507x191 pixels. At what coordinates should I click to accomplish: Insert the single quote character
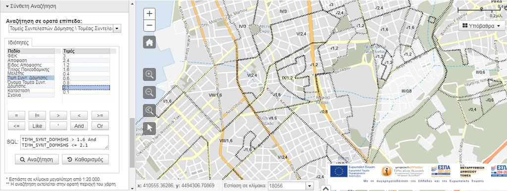coord(58,126)
